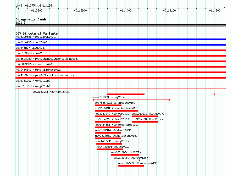Open nsv4133773 (gnomADStructuralVariants) record

click(45, 75)
